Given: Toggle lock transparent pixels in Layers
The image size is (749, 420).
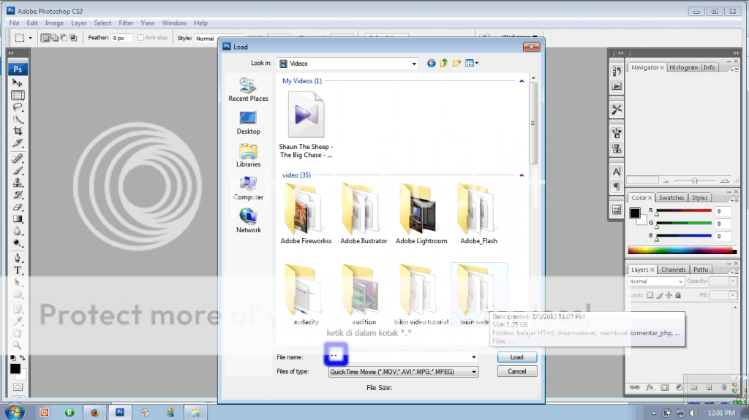Looking at the screenshot, I should pos(650,295).
